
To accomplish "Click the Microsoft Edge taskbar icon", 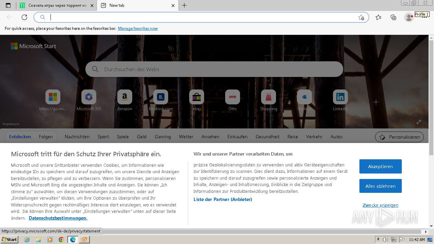I will (73, 240).
